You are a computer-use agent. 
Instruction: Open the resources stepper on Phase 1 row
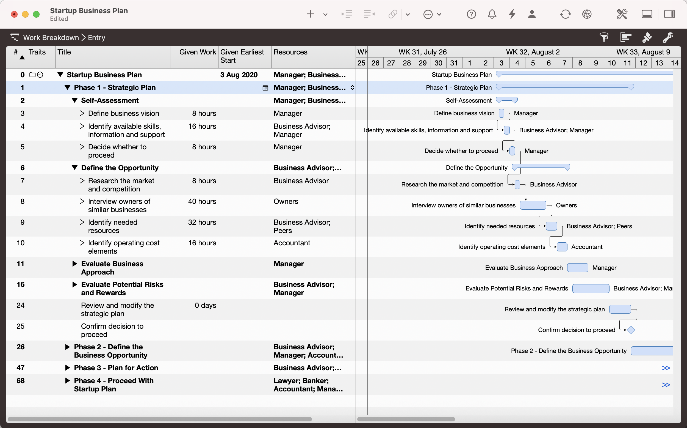[352, 87]
